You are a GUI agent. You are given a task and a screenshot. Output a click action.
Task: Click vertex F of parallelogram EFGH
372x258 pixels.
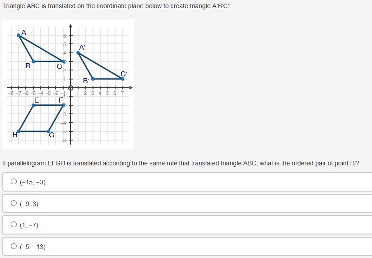point(63,105)
